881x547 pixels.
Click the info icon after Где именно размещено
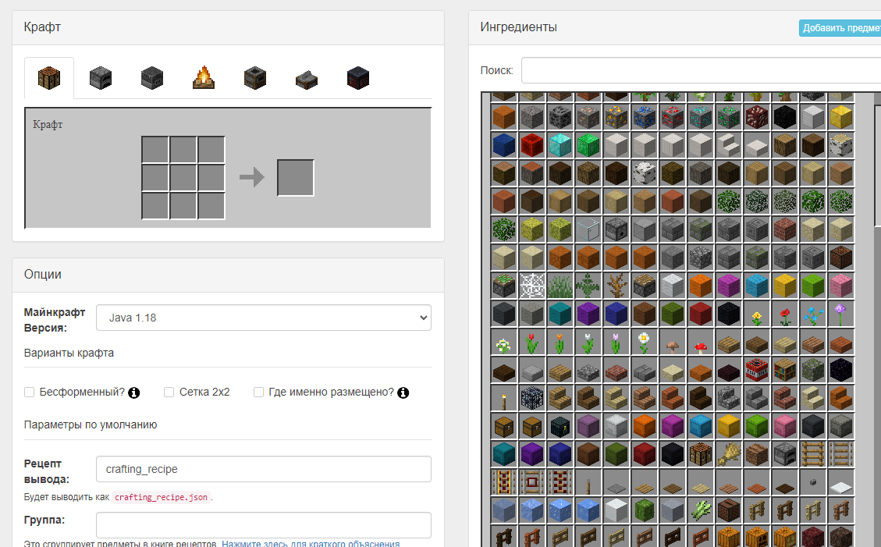(403, 392)
